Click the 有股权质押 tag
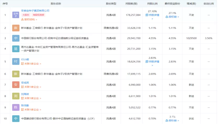 [39, 15]
